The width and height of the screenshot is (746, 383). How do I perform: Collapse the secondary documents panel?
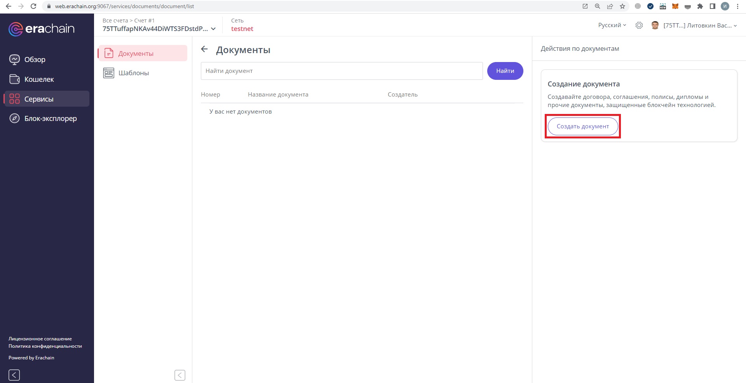[x=180, y=375]
